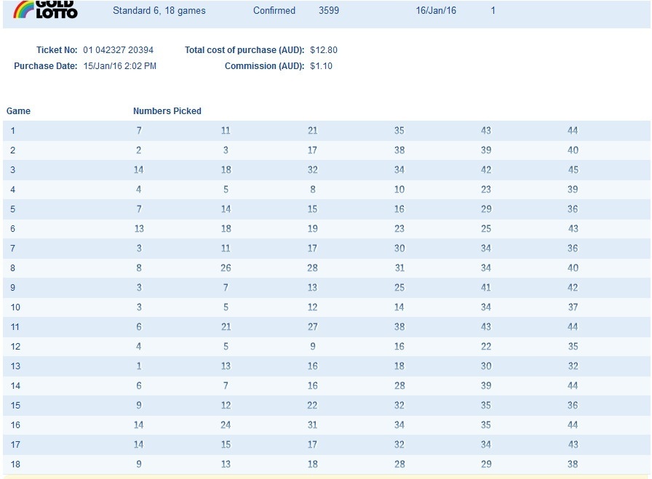Click the Confirmed status text
The width and height of the screenshot is (652, 479).
pyautogui.click(x=274, y=11)
